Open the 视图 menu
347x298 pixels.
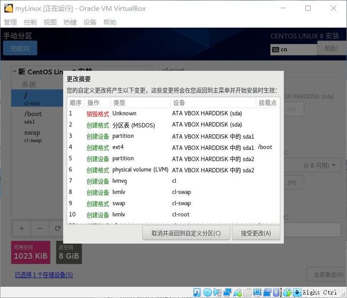[x=50, y=22]
